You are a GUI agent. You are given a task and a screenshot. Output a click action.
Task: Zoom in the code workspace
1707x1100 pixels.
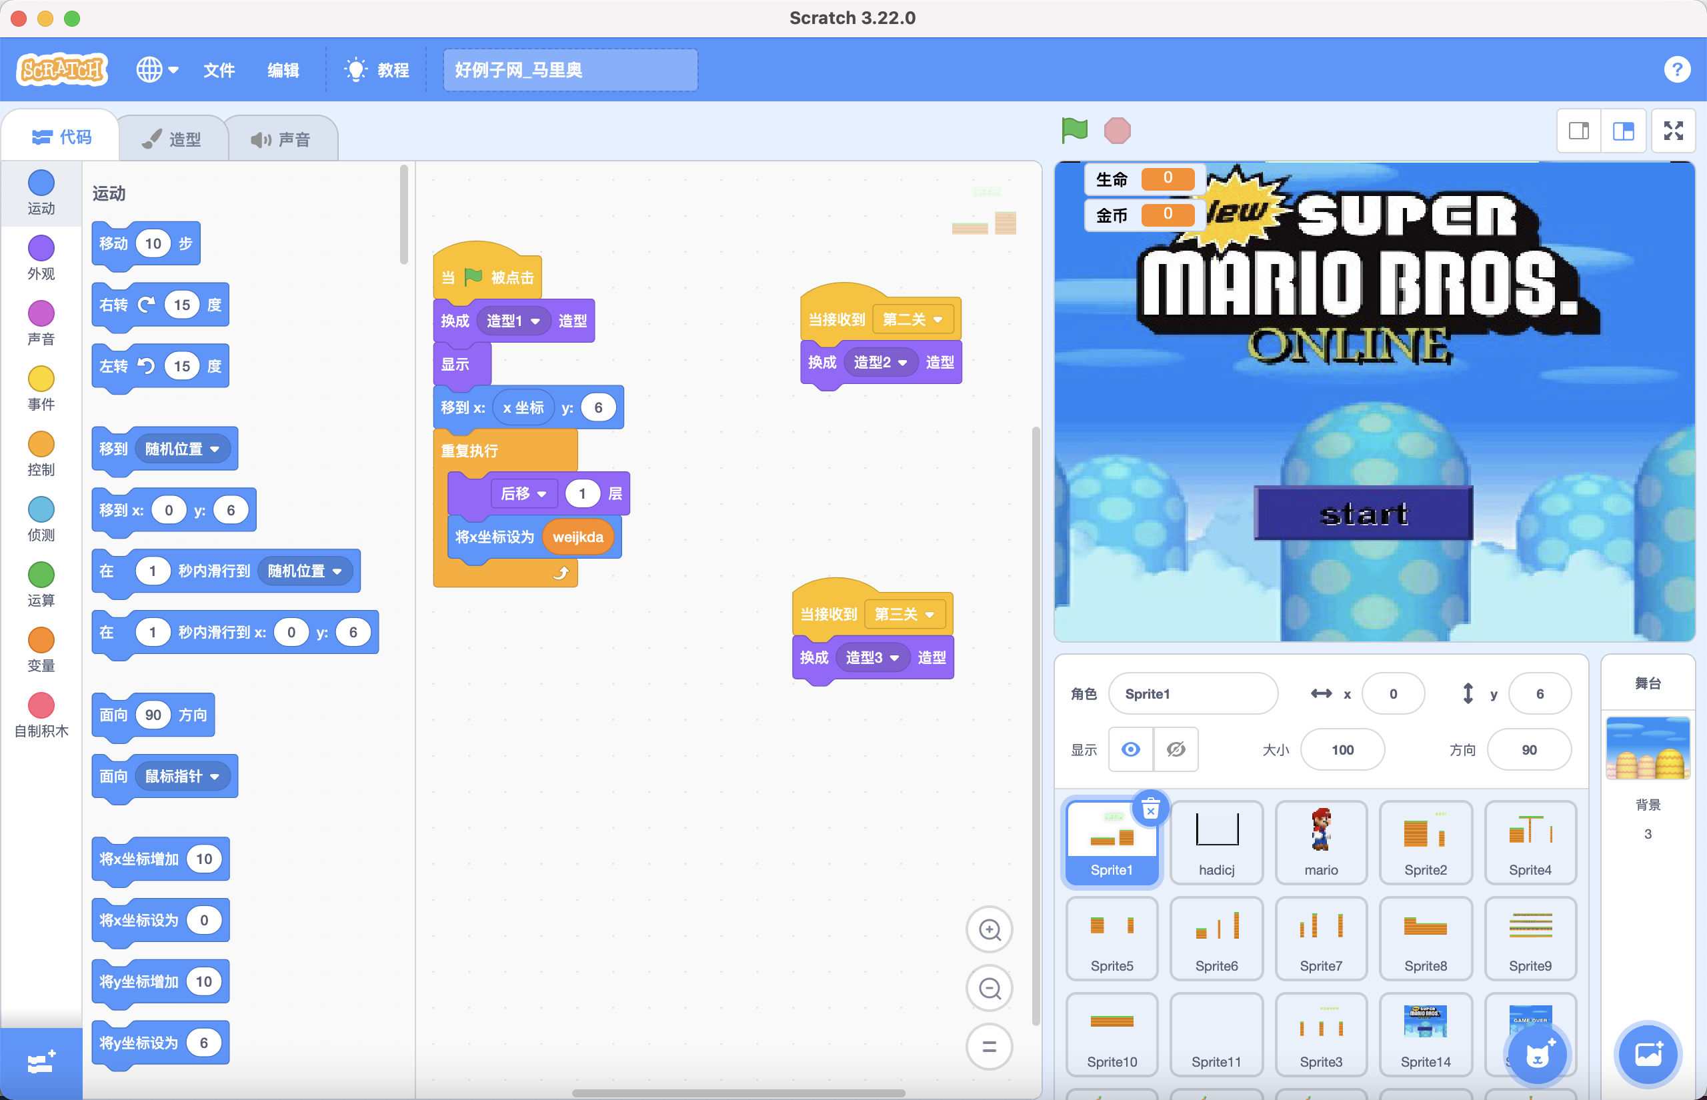pyautogui.click(x=990, y=929)
